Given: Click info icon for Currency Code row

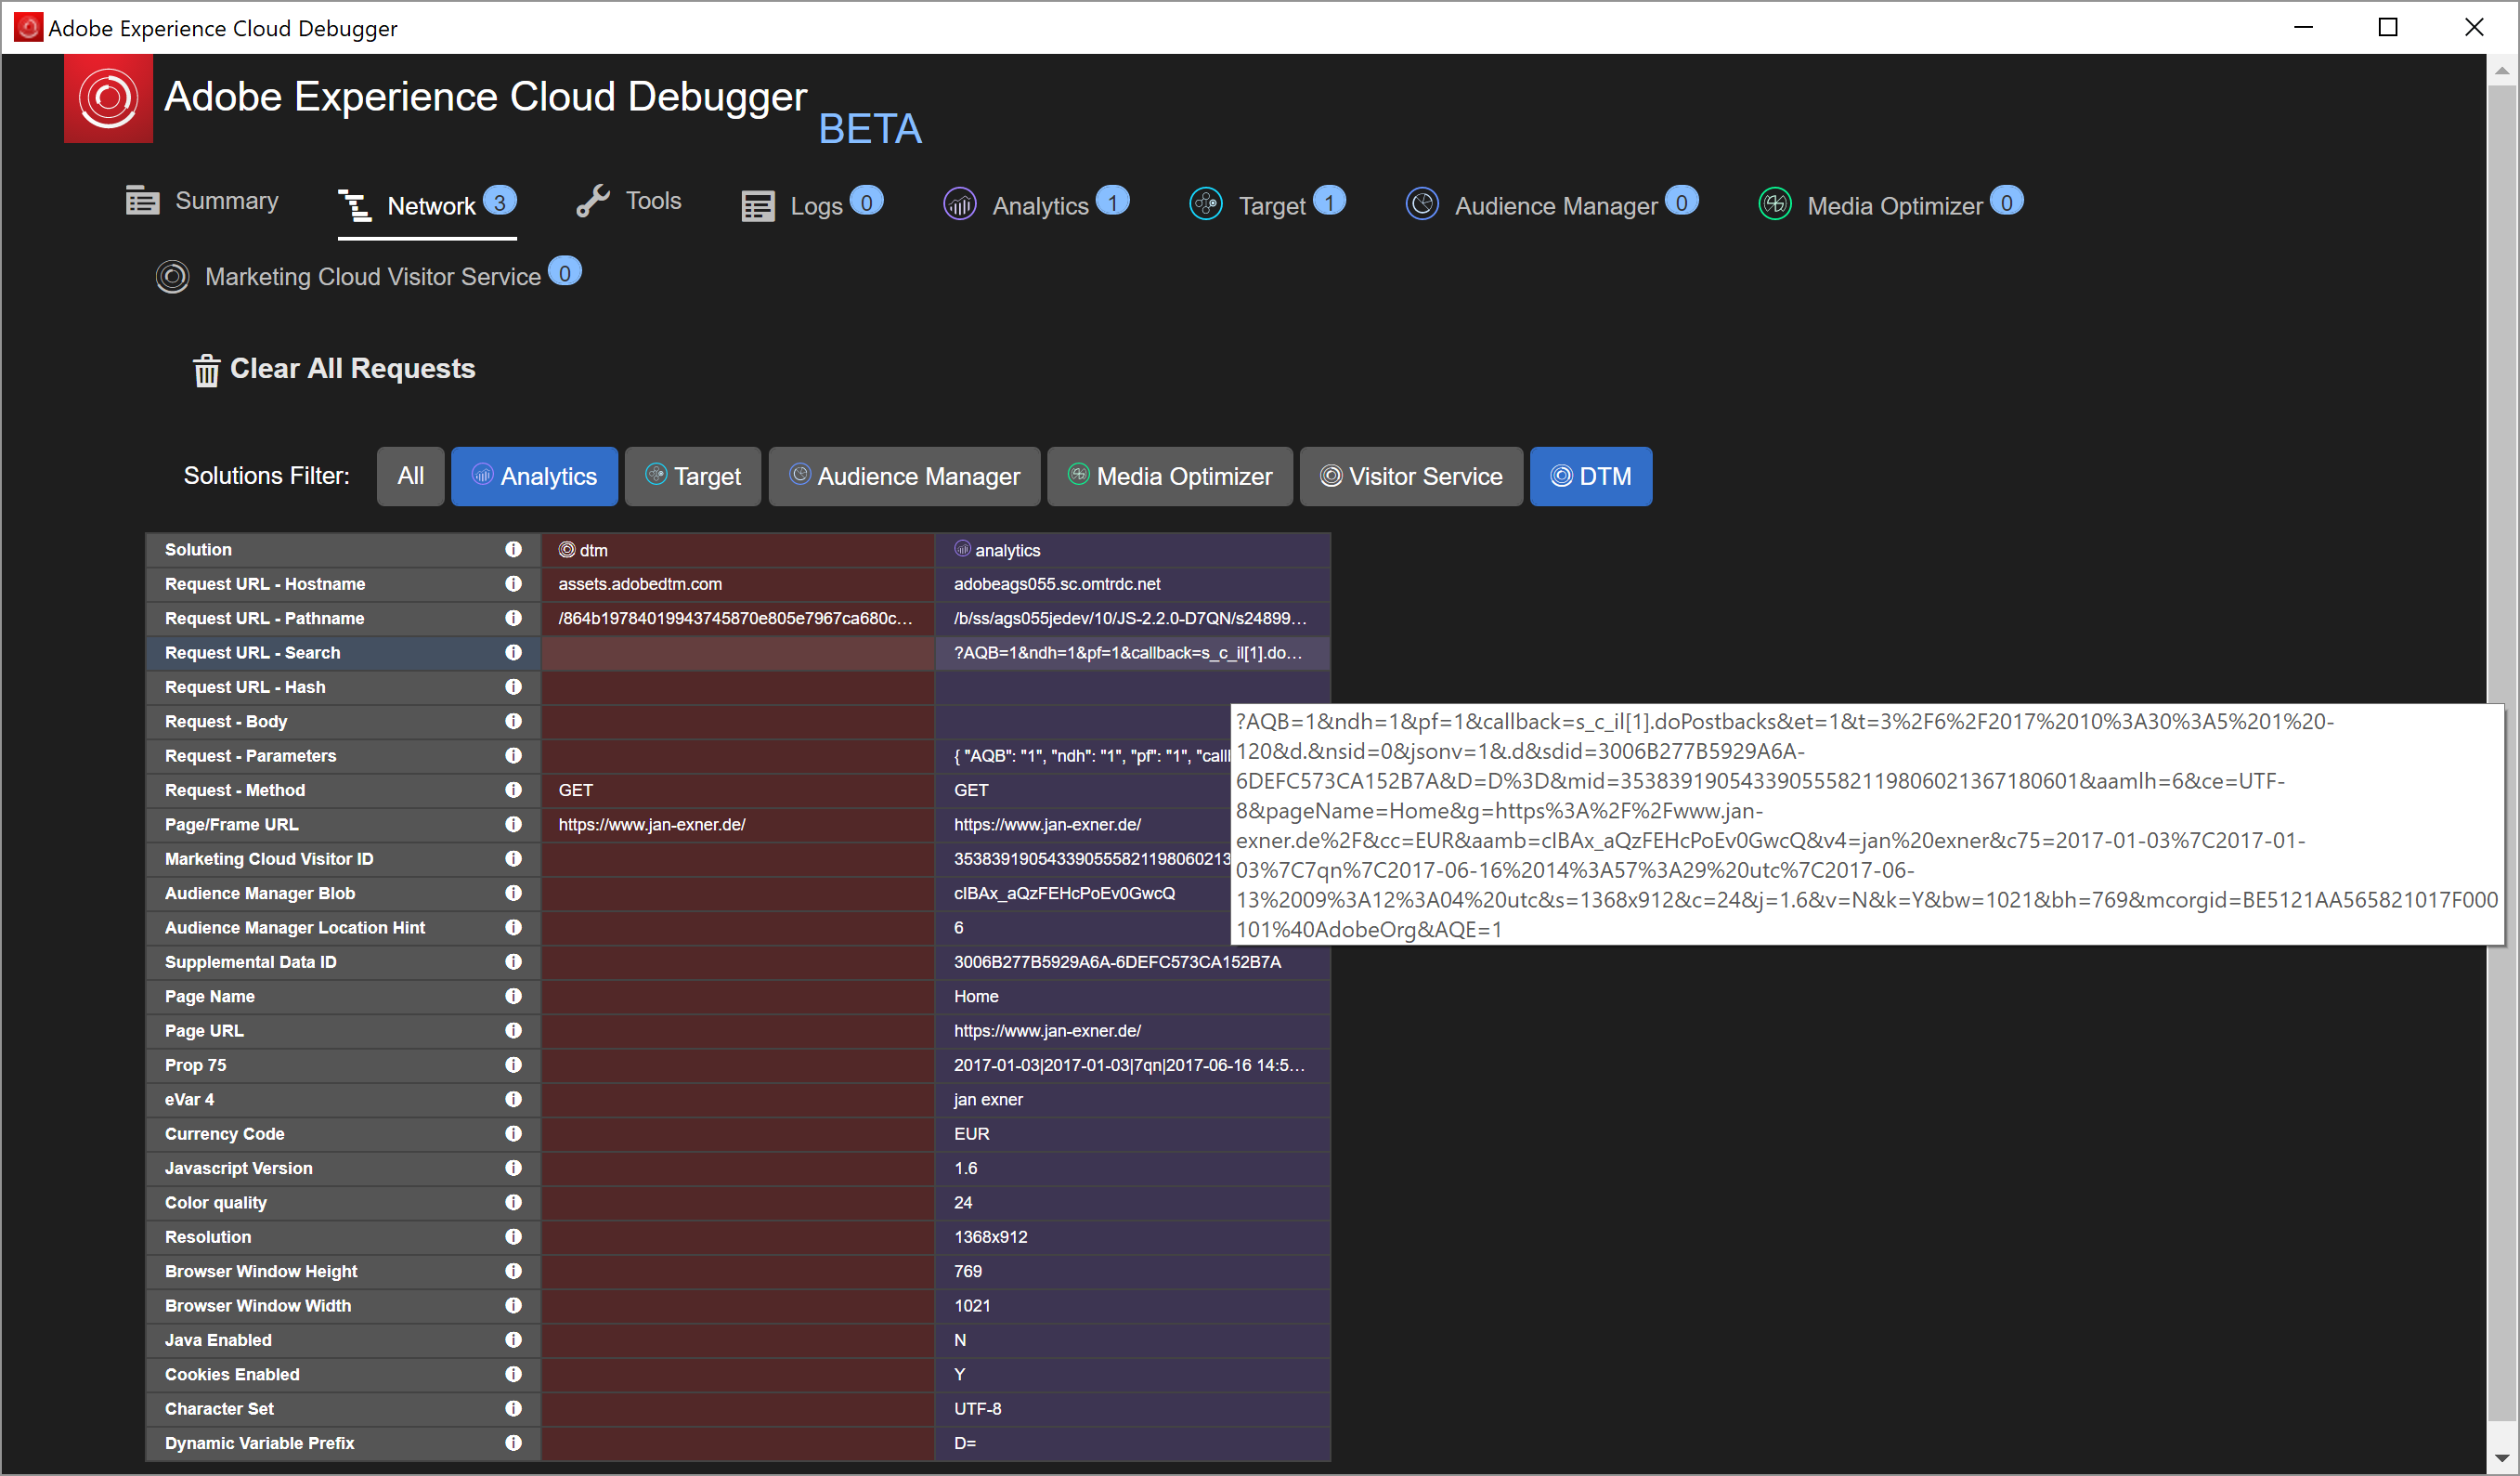Looking at the screenshot, I should (x=513, y=1134).
